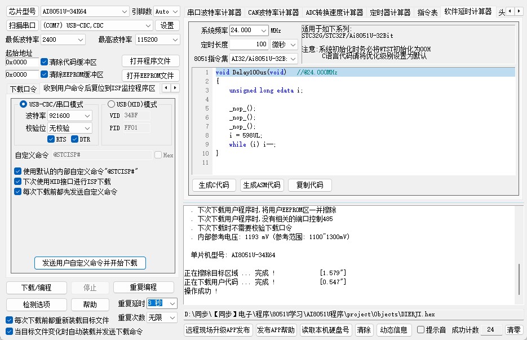Switch to CAN波特率计算器 tab
The height and width of the screenshot is (340, 527).
coord(273,12)
